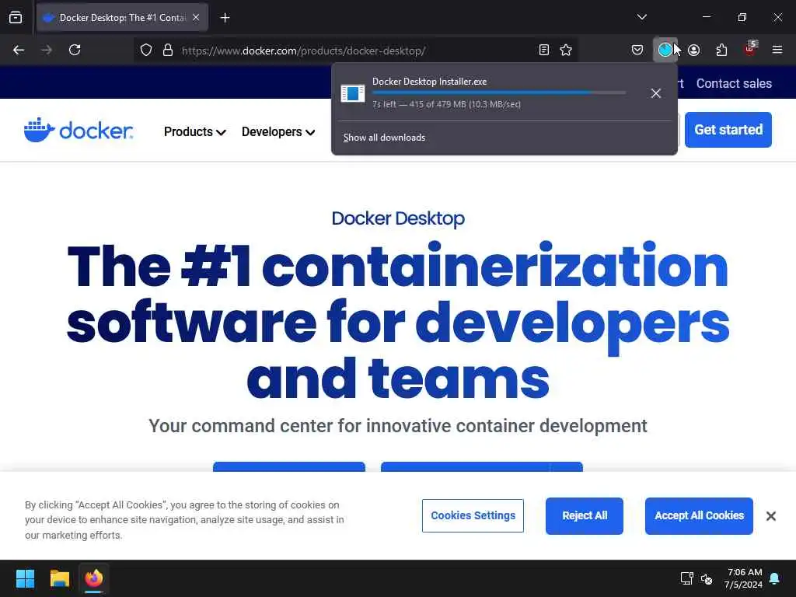The width and height of the screenshot is (796, 597).
Task: Open Cookies Settings
Action: 473,516
